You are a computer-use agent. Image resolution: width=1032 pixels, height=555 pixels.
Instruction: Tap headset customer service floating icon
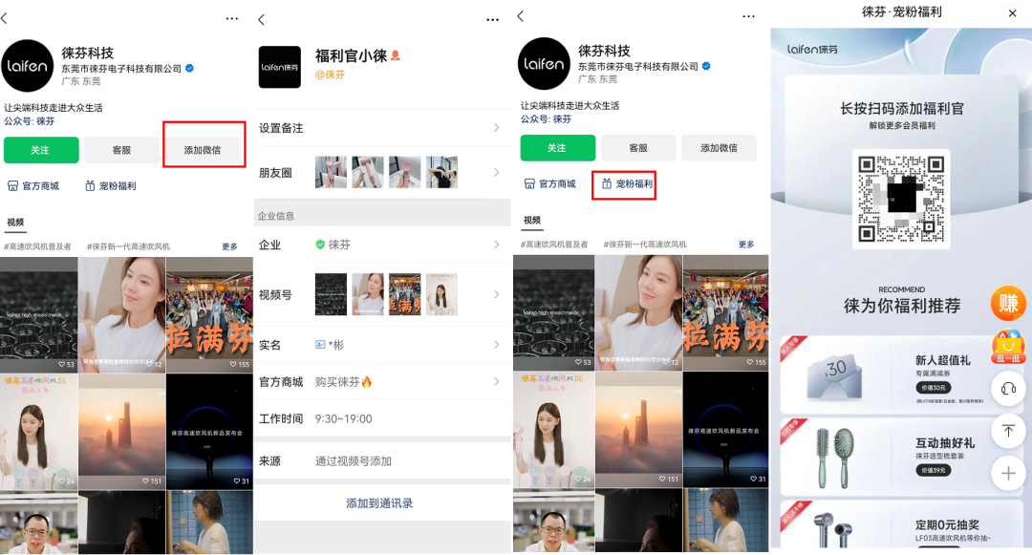pos(1008,389)
